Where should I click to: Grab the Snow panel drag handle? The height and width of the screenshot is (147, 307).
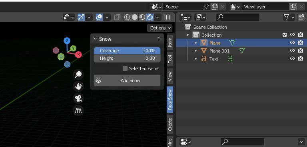tap(159, 39)
